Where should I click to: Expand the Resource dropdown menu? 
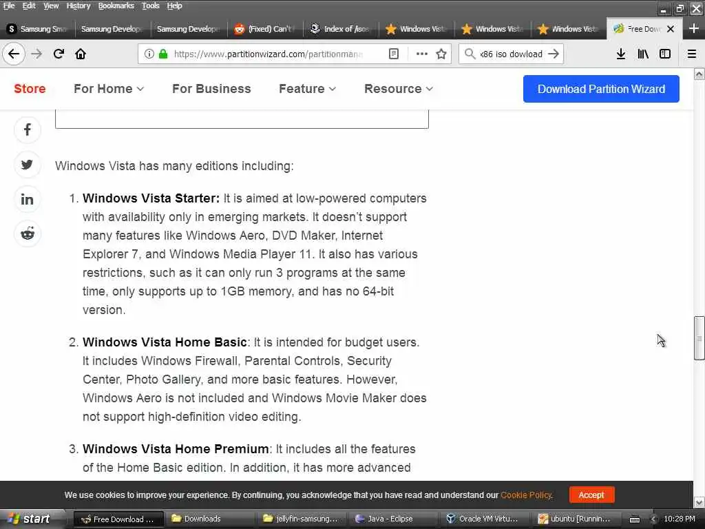pos(399,89)
